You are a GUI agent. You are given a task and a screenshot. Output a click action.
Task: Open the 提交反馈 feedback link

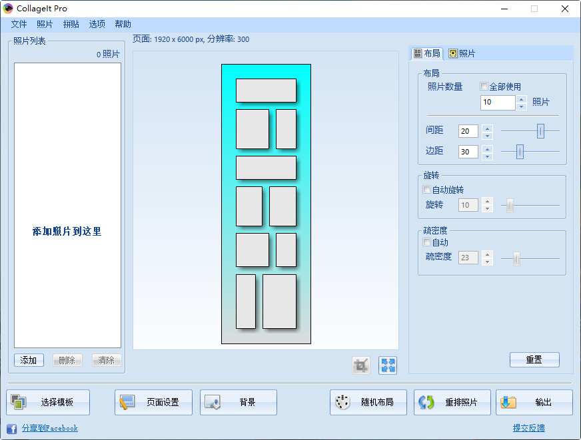point(529,428)
